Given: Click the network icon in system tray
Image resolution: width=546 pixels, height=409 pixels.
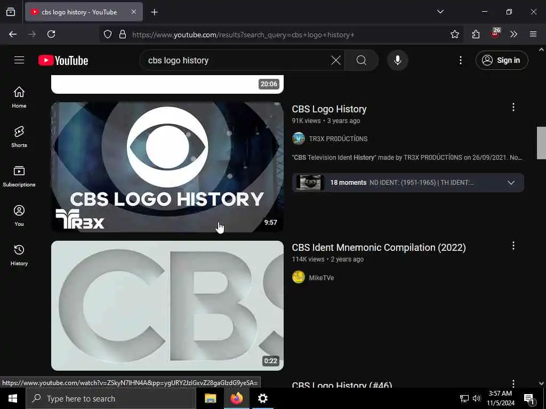Looking at the screenshot, I should pyautogui.click(x=464, y=398).
